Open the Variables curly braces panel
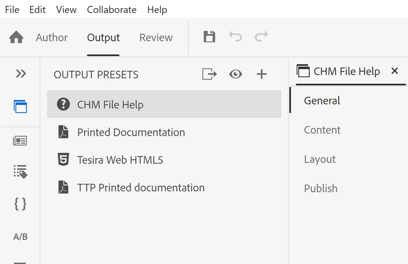 click(x=20, y=204)
